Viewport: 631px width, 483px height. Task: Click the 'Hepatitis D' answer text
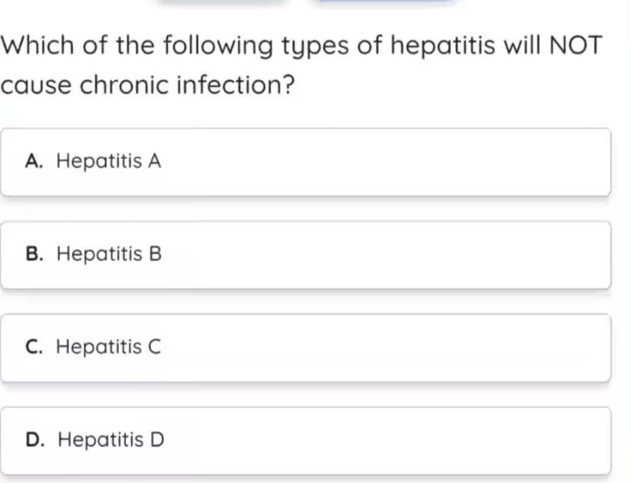point(111,440)
